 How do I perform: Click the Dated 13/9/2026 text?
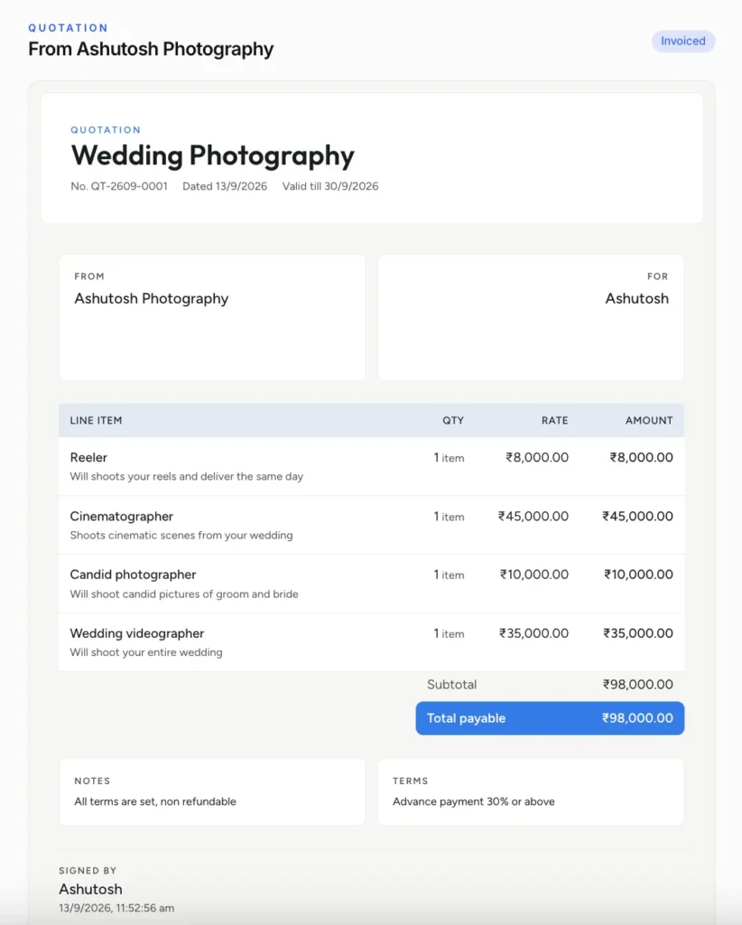(225, 186)
